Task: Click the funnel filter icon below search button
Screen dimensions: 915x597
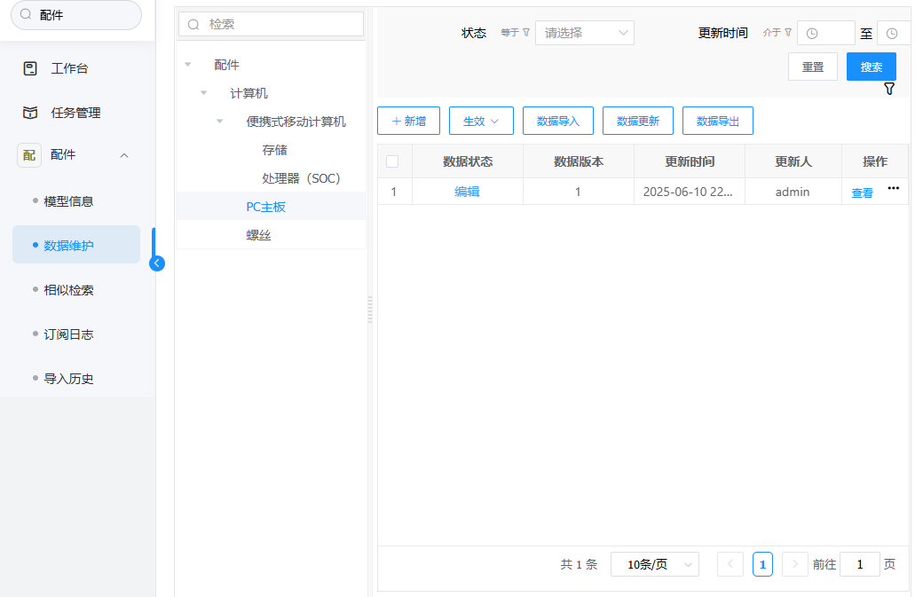Action: (889, 89)
